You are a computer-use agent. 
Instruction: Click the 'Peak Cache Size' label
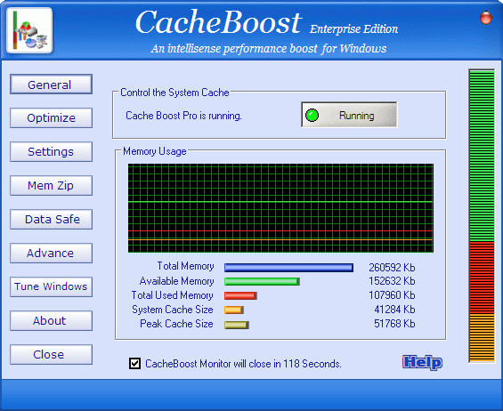176,324
